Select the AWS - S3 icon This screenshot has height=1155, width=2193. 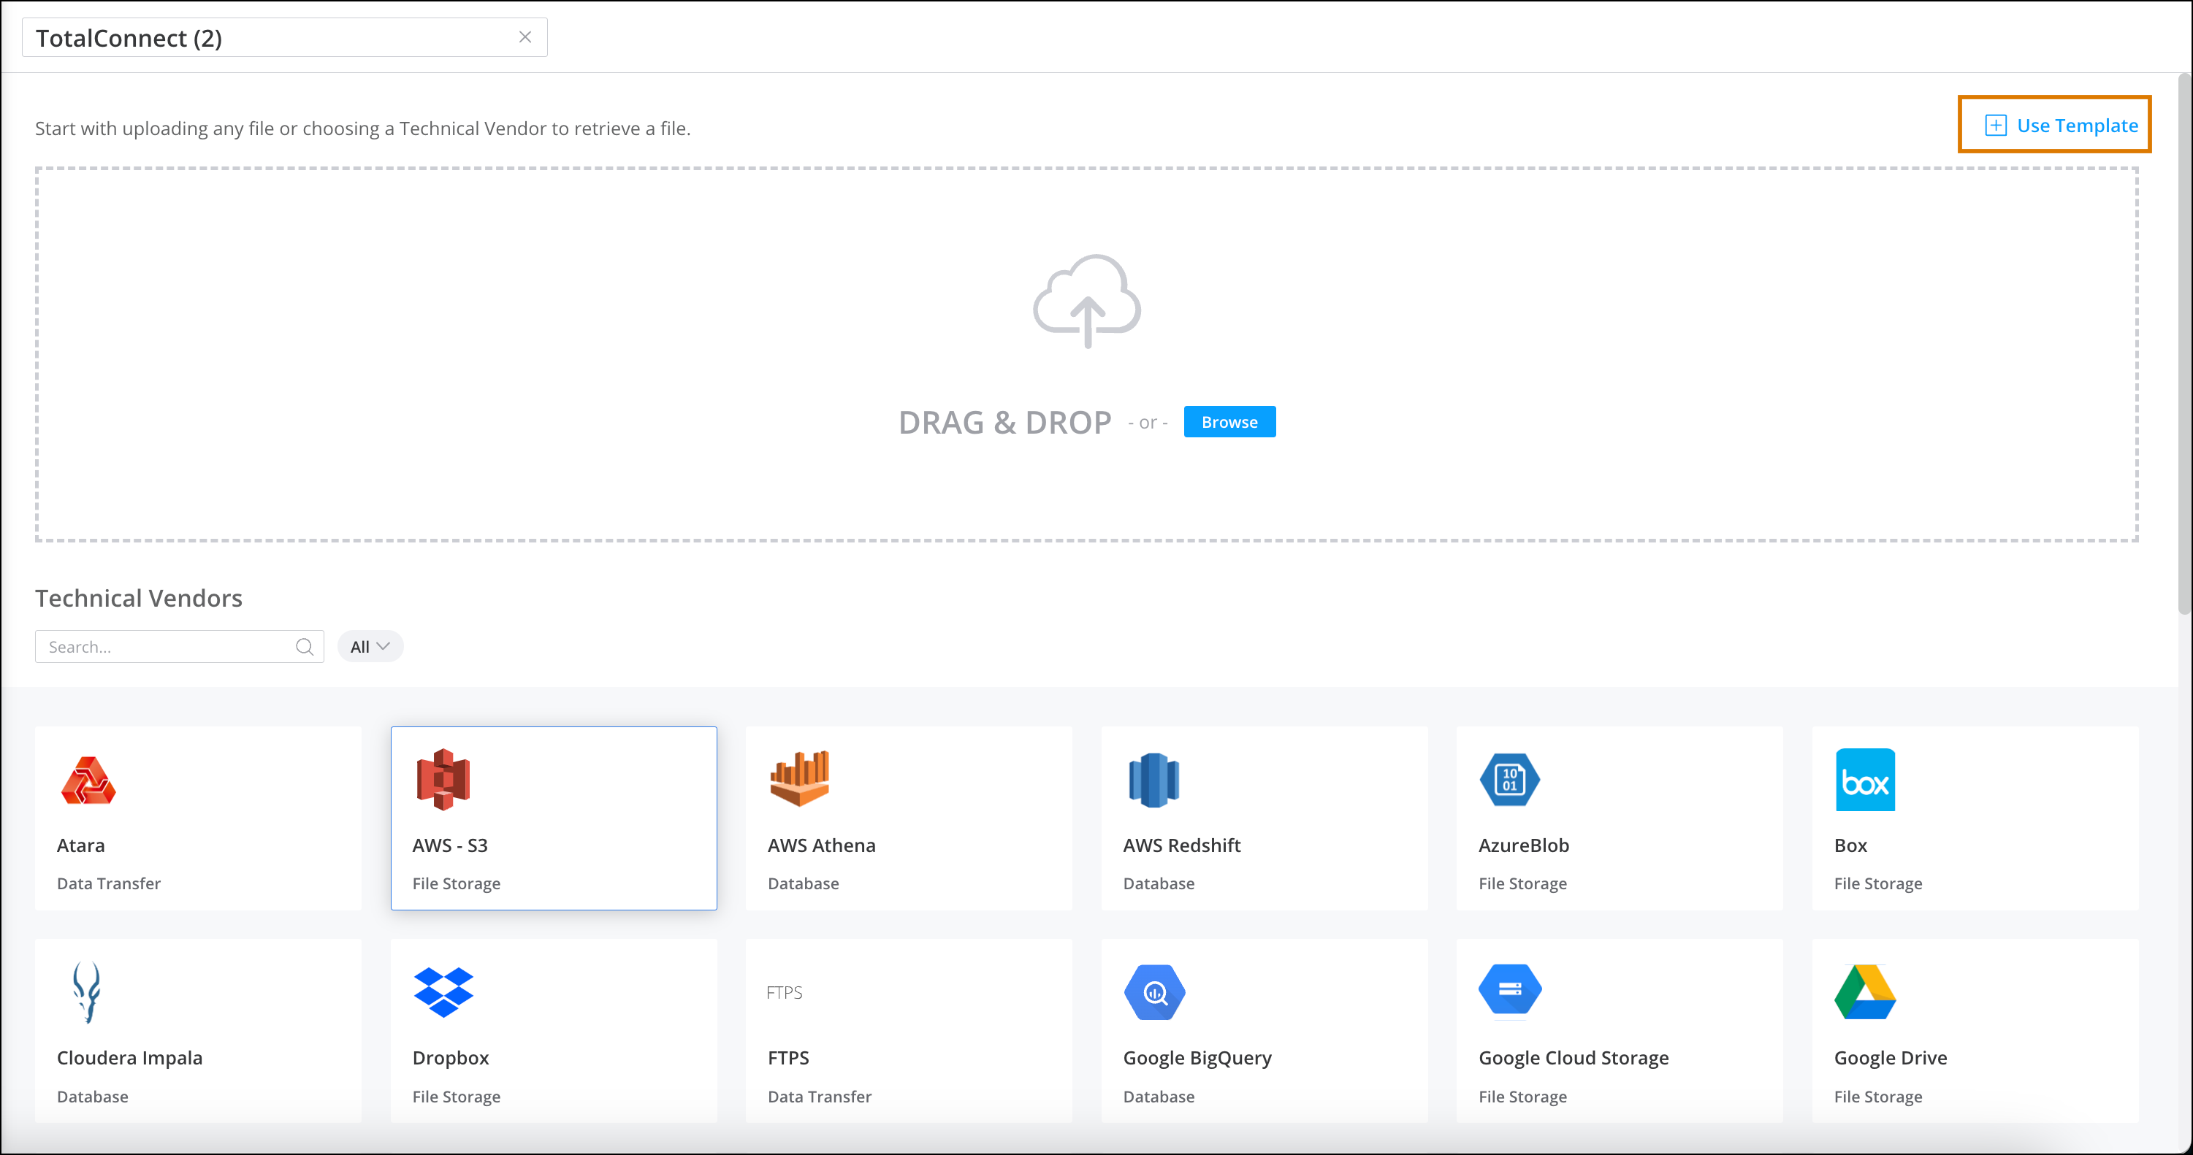tap(443, 779)
